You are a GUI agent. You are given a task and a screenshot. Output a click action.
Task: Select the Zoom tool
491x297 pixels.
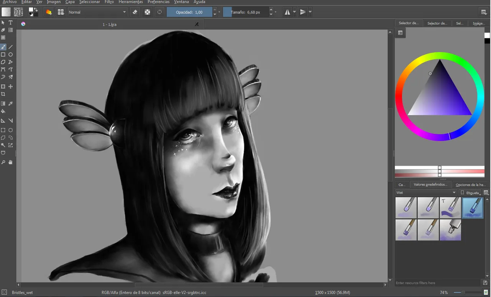point(3,162)
